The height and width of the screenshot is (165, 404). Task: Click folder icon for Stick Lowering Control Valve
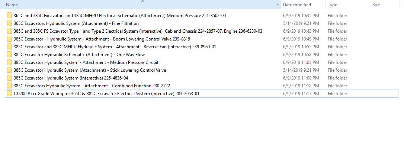coord(9,70)
